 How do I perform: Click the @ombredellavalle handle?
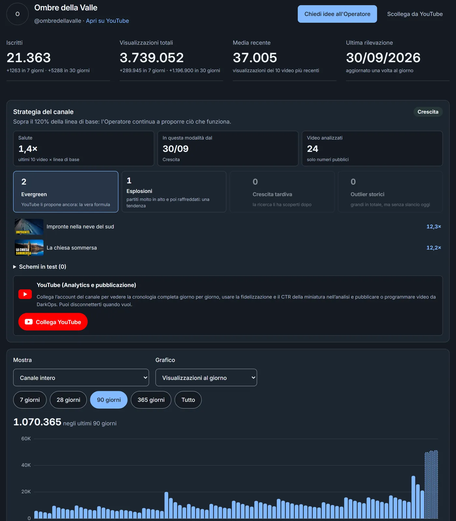click(x=58, y=21)
